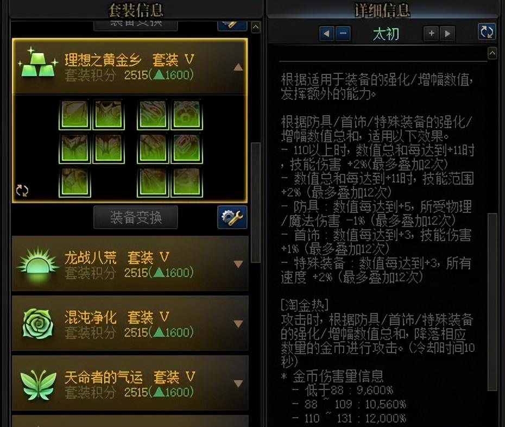Screen dimensions: 505x427
Task: Expand the 龙战八荒 套装 V entry
Action: click(238, 264)
